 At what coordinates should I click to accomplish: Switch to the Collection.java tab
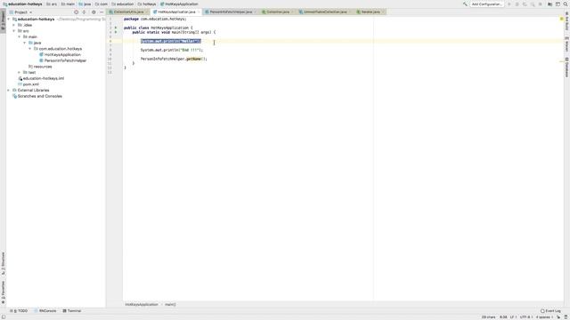coord(278,12)
